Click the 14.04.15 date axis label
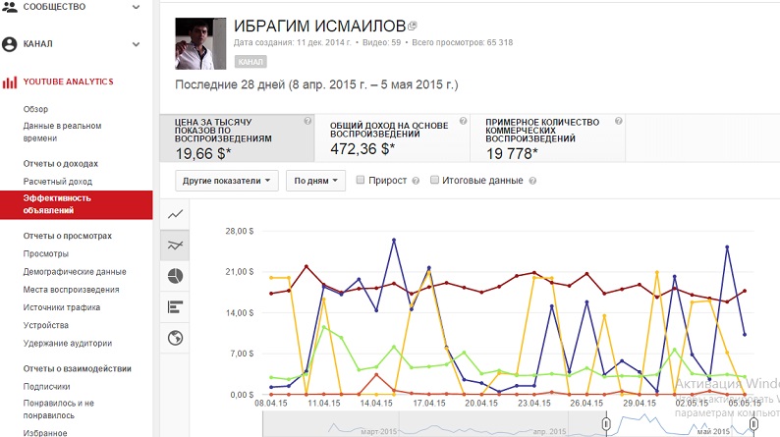This screenshot has height=437, width=780. click(376, 404)
